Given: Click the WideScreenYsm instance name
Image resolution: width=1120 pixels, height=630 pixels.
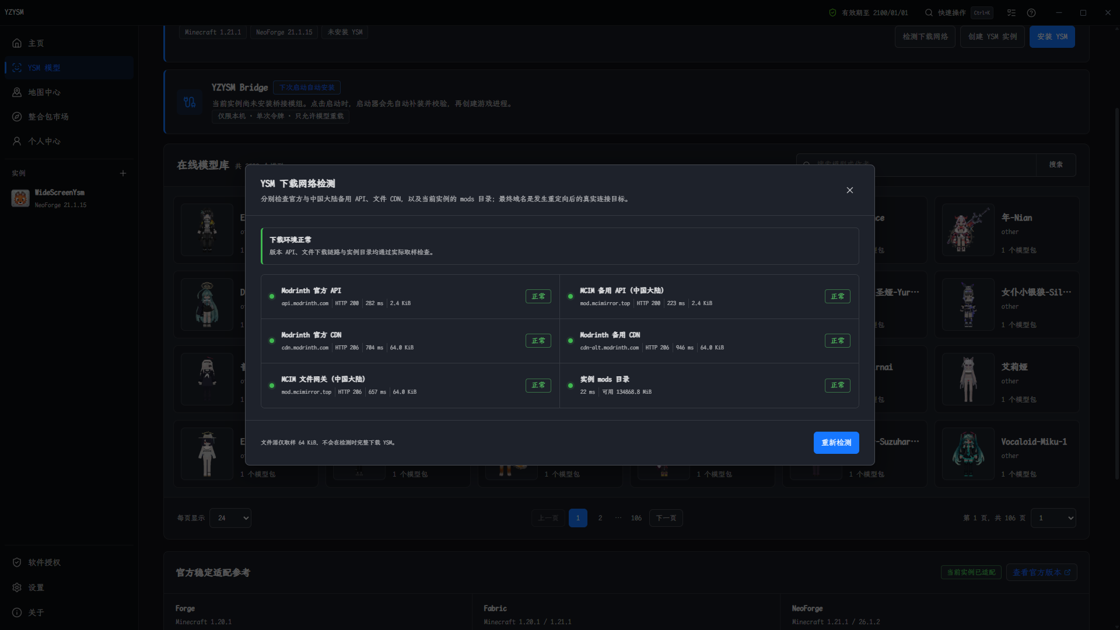Looking at the screenshot, I should (x=60, y=192).
